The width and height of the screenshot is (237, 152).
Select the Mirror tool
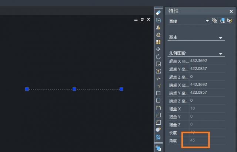158,27
